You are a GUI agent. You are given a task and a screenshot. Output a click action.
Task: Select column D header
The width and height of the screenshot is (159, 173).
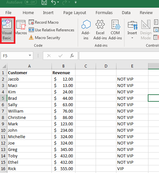coord(106,66)
